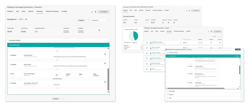Click Preview button in project editor window

click(238, 50)
